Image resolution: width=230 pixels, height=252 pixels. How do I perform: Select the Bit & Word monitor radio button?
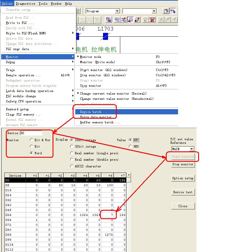point(32,140)
